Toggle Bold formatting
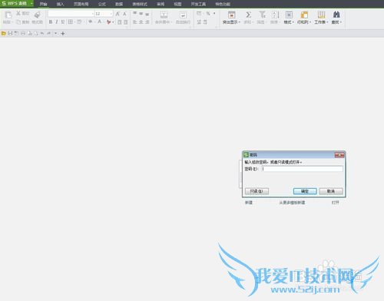This screenshot has height=301, width=384. point(51,22)
